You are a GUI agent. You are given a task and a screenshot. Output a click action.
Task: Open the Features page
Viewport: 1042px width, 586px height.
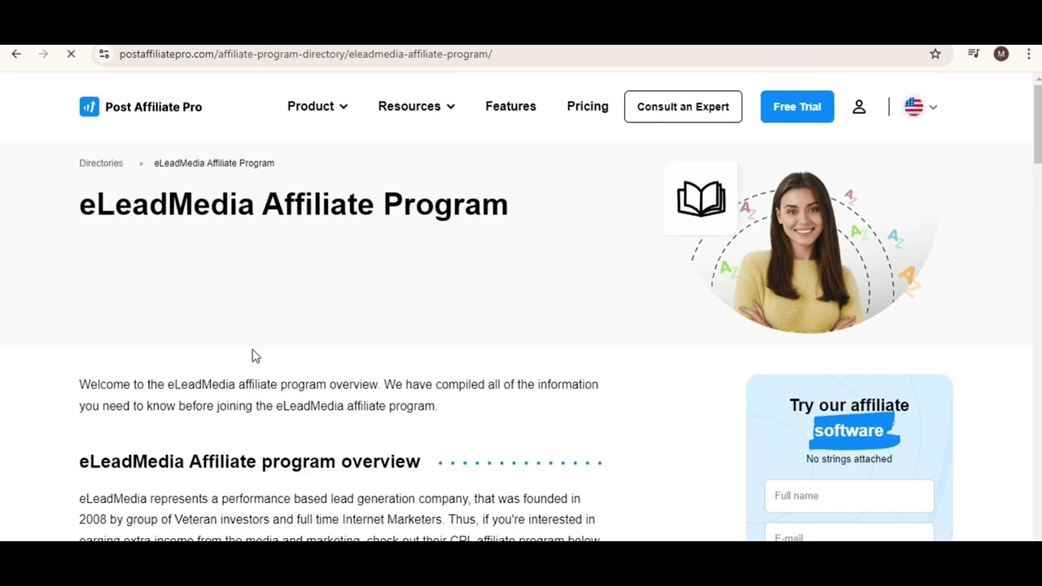[x=510, y=107]
